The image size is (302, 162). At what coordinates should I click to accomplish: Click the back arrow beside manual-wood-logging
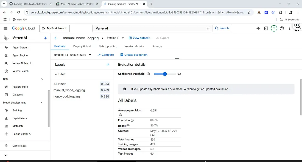click(56, 38)
